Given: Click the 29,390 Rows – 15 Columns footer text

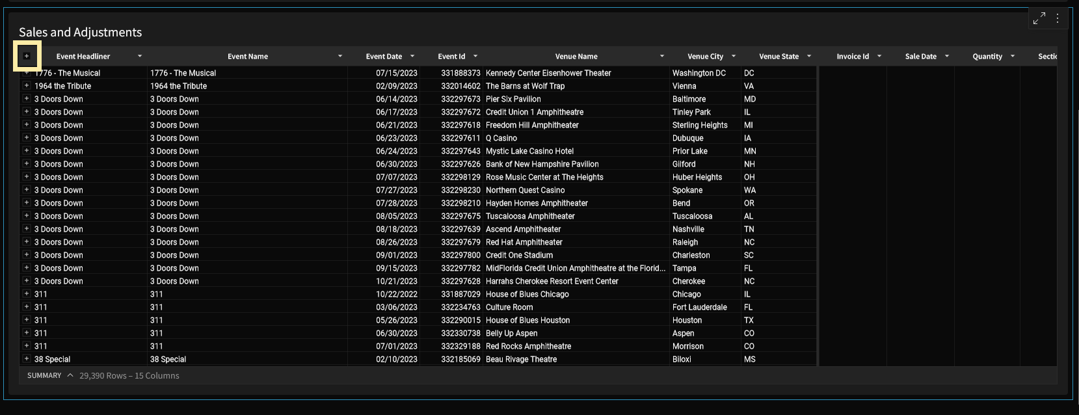Looking at the screenshot, I should coord(129,375).
